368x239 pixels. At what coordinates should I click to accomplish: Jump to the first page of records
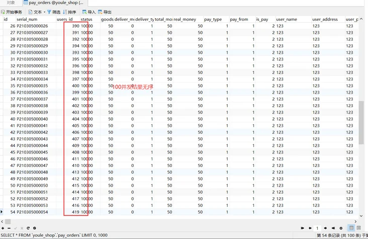(x=302, y=228)
